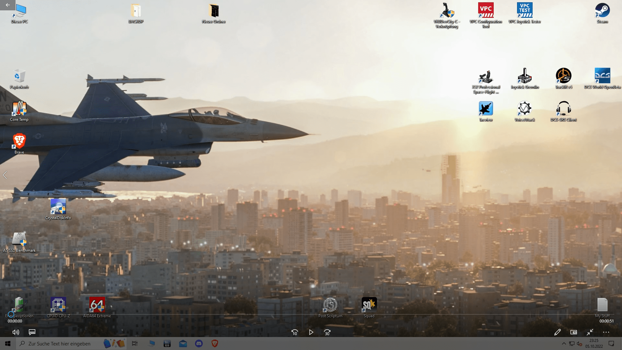Launch the Core Temp icon

[x=19, y=111]
